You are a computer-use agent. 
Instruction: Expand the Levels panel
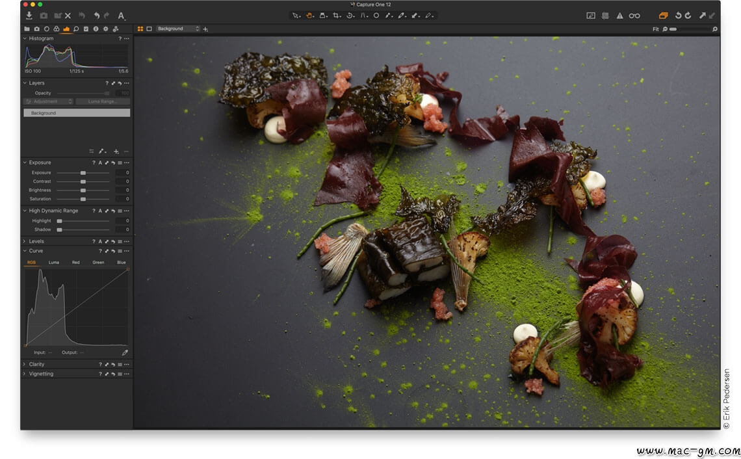(x=25, y=242)
